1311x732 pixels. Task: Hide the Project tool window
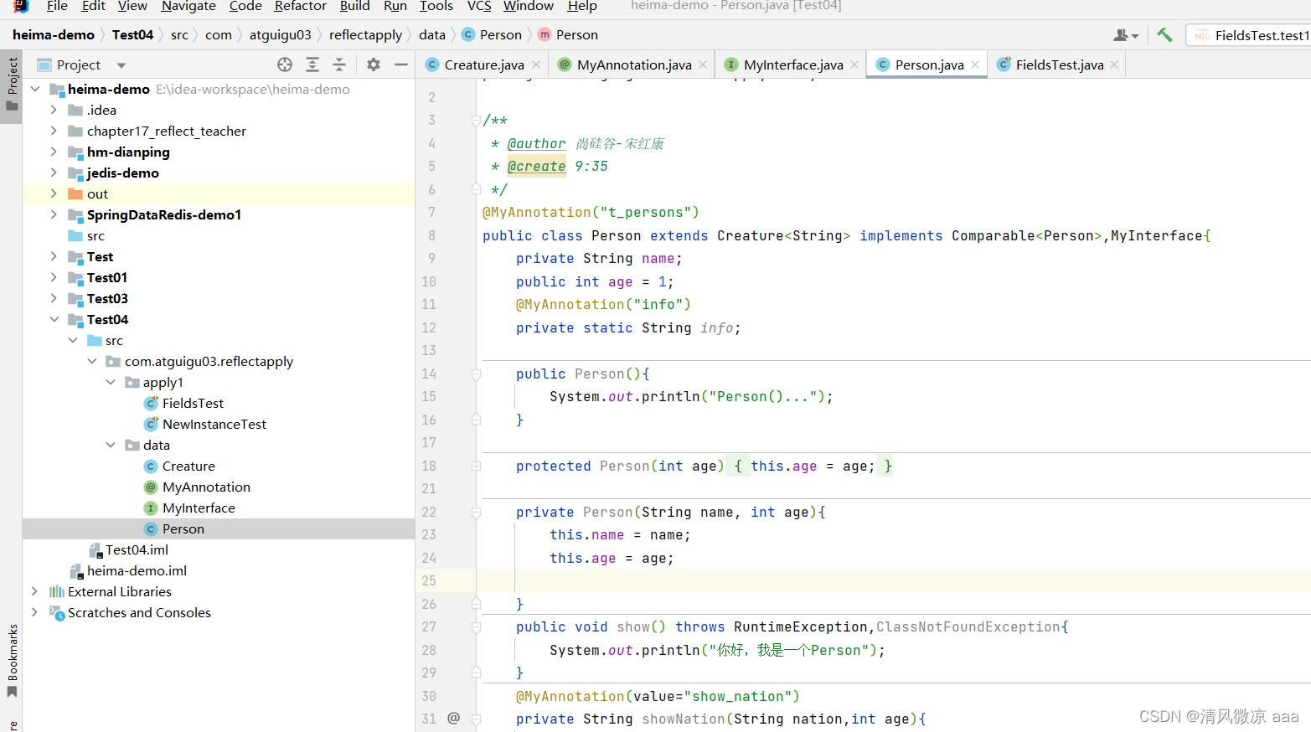coord(401,64)
